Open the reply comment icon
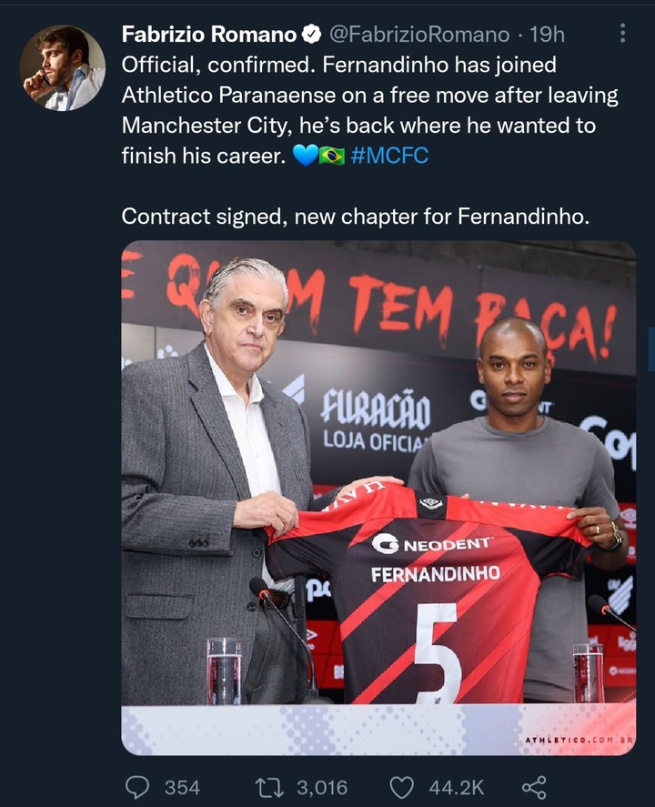 (137, 788)
